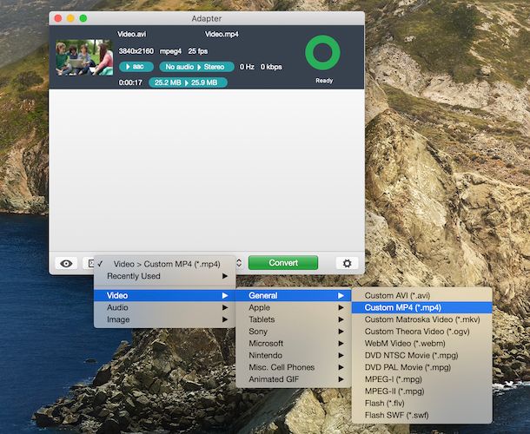Open the Apple presets submenu
Image resolution: width=530 pixels, height=434 pixels.
294,307
